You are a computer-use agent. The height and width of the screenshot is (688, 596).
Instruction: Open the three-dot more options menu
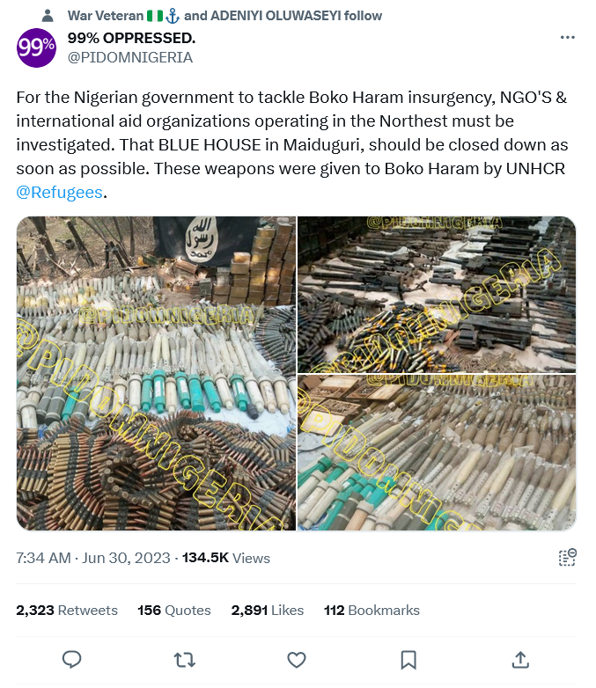568,37
